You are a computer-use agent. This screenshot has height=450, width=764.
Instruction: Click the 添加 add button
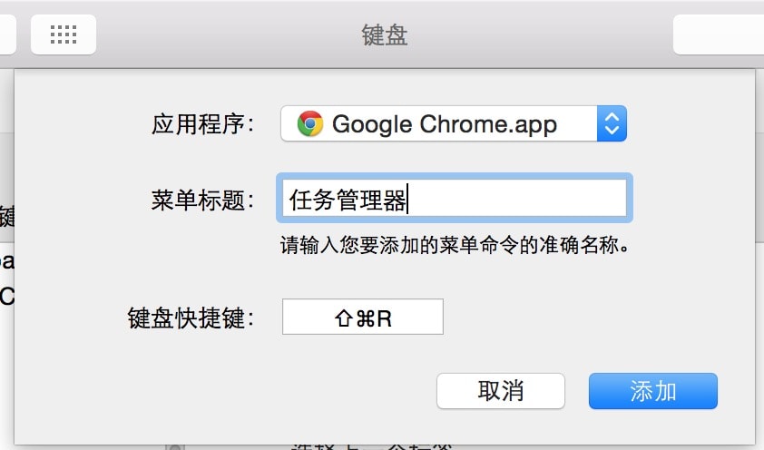click(653, 391)
